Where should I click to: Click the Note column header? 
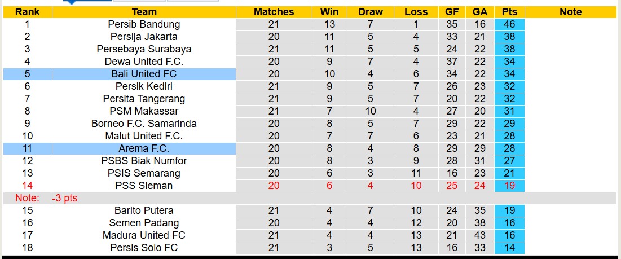570,12
